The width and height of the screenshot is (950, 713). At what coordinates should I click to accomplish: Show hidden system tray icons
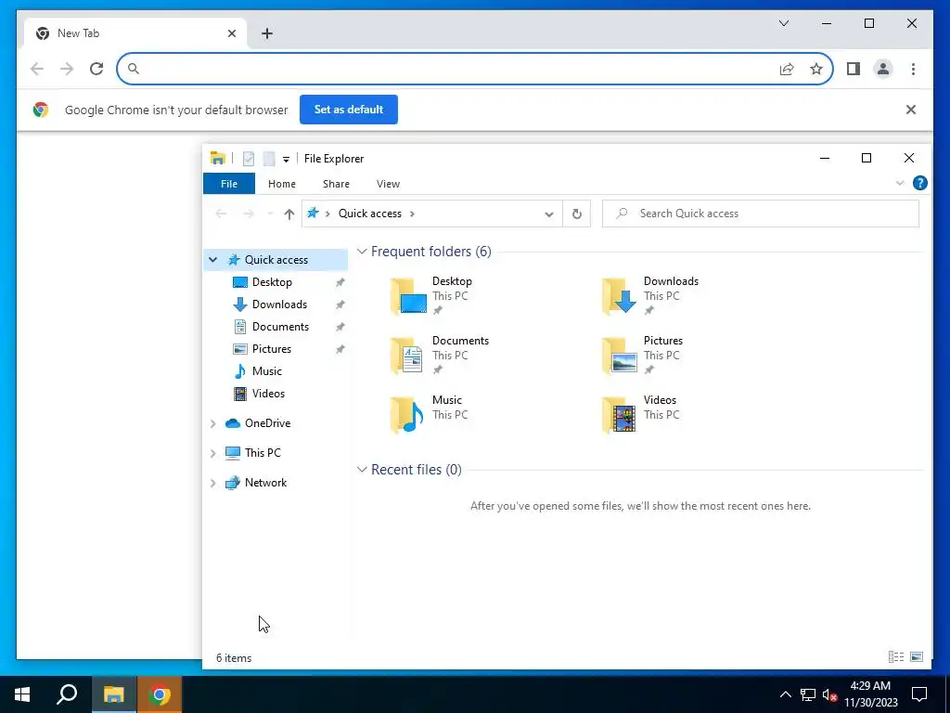pyautogui.click(x=785, y=694)
